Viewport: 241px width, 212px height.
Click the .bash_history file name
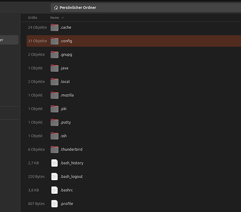pyautogui.click(x=72, y=163)
